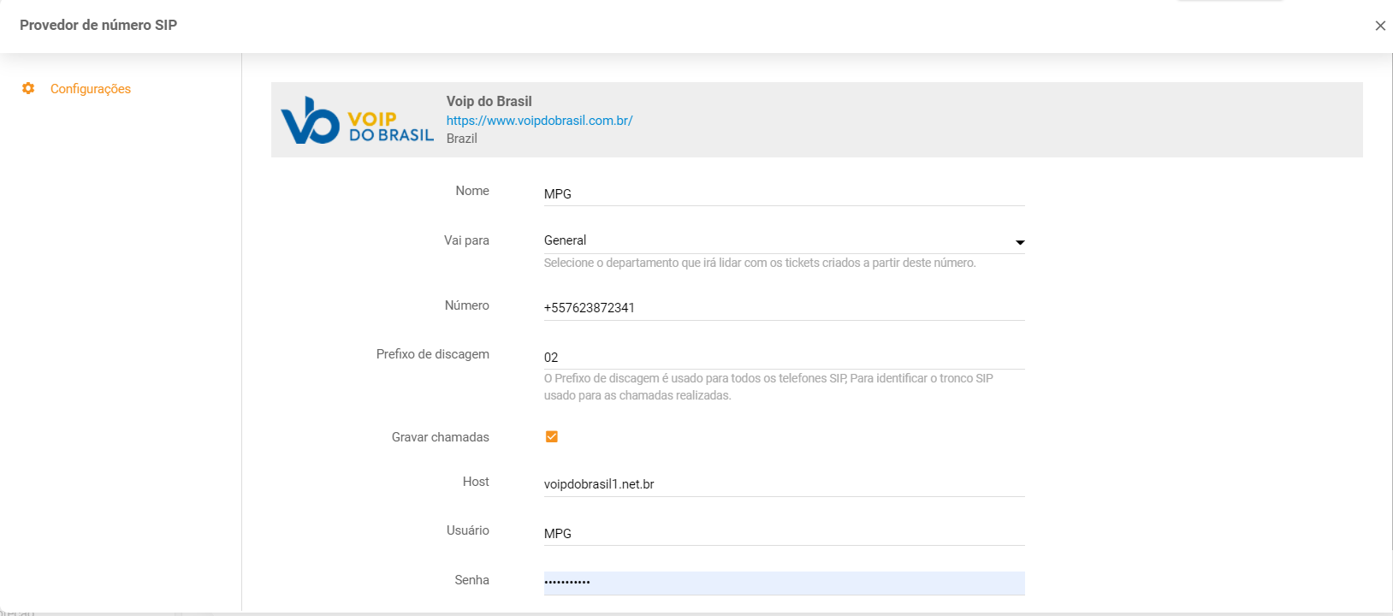Focus the Nome field containing MPG
This screenshot has width=1393, height=616.
tap(783, 194)
